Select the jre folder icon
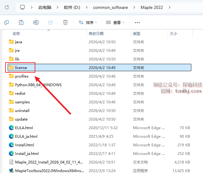This screenshot has height=173, width=203. pyautogui.click(x=11, y=50)
